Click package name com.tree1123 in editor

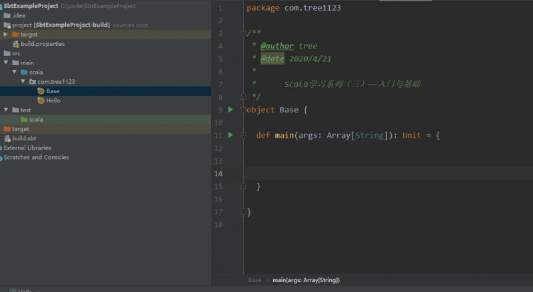coord(312,8)
